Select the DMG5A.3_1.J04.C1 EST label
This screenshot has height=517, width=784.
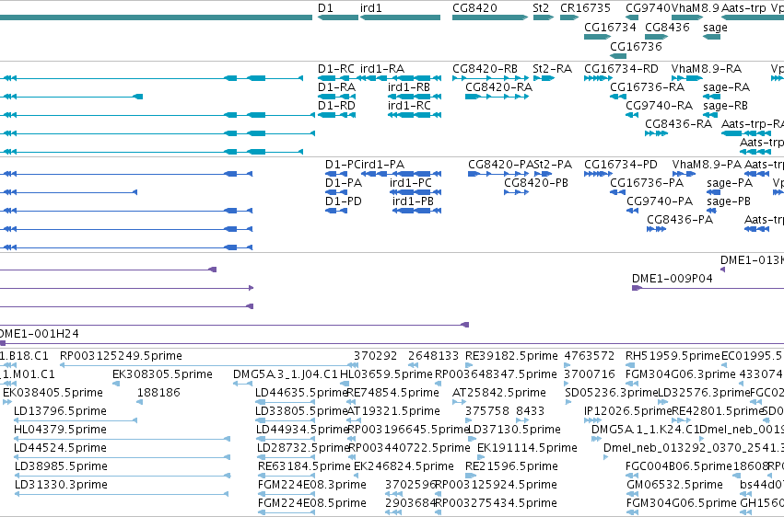click(x=285, y=374)
